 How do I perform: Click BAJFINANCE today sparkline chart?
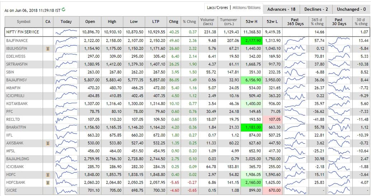pos(66,40)
